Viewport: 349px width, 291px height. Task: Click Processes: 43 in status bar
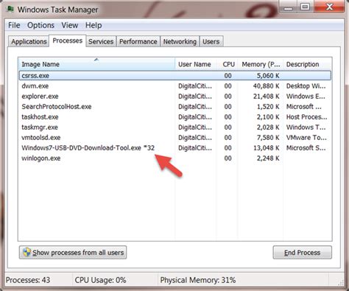coord(28,280)
